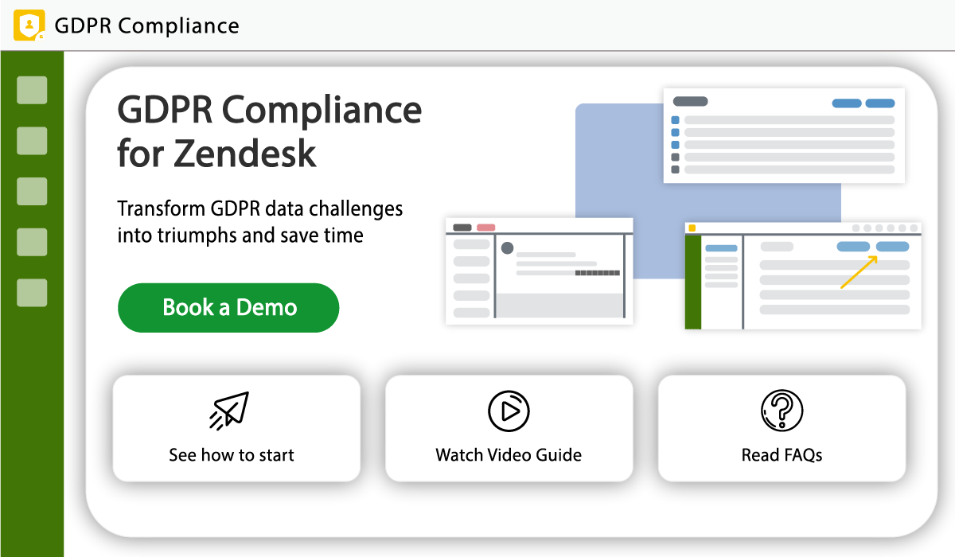The image size is (955, 557).
Task: Select the first square icon in green sidebar
Action: click(x=32, y=90)
